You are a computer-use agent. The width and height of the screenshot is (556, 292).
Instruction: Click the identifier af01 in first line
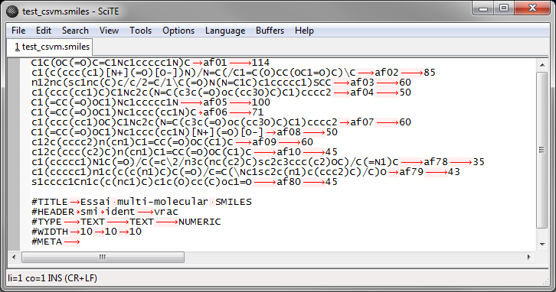(x=215, y=63)
